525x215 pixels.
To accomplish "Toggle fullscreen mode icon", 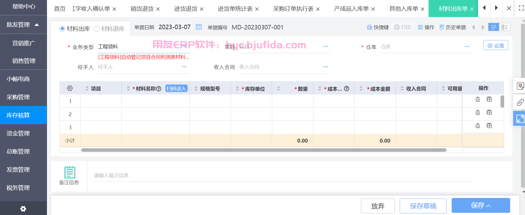I will pyautogui.click(x=521, y=8).
